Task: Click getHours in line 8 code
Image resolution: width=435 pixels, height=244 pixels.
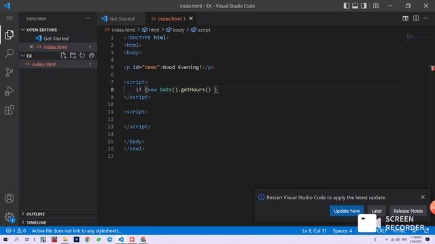Action: pyautogui.click(x=193, y=89)
